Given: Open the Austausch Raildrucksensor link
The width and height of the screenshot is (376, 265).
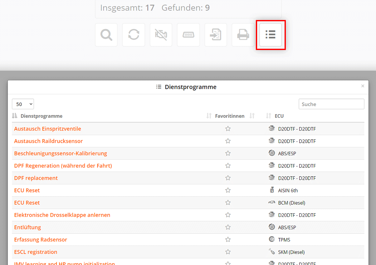Looking at the screenshot, I should (x=48, y=141).
